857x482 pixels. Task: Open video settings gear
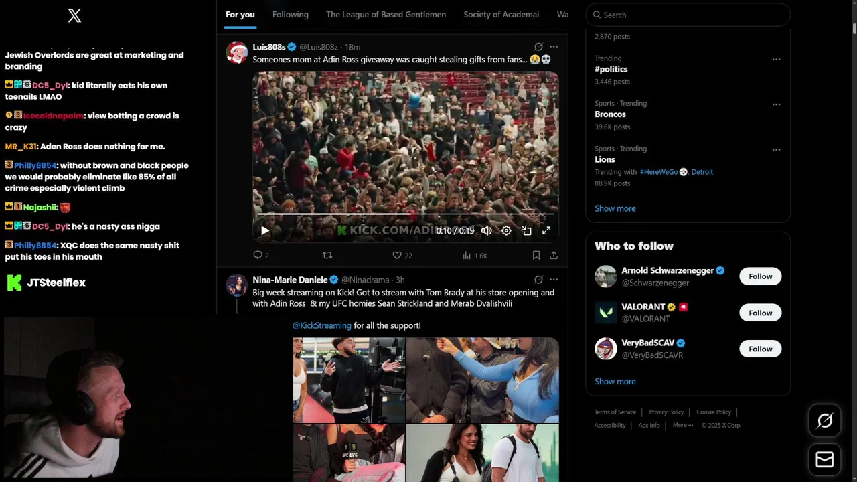tap(507, 230)
